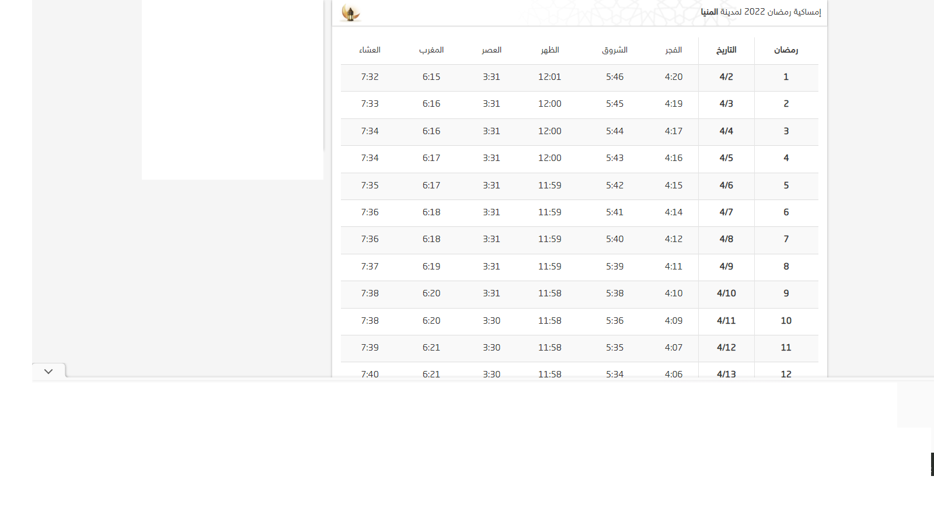
Task: Click the الشروق column header
Action: (615, 50)
